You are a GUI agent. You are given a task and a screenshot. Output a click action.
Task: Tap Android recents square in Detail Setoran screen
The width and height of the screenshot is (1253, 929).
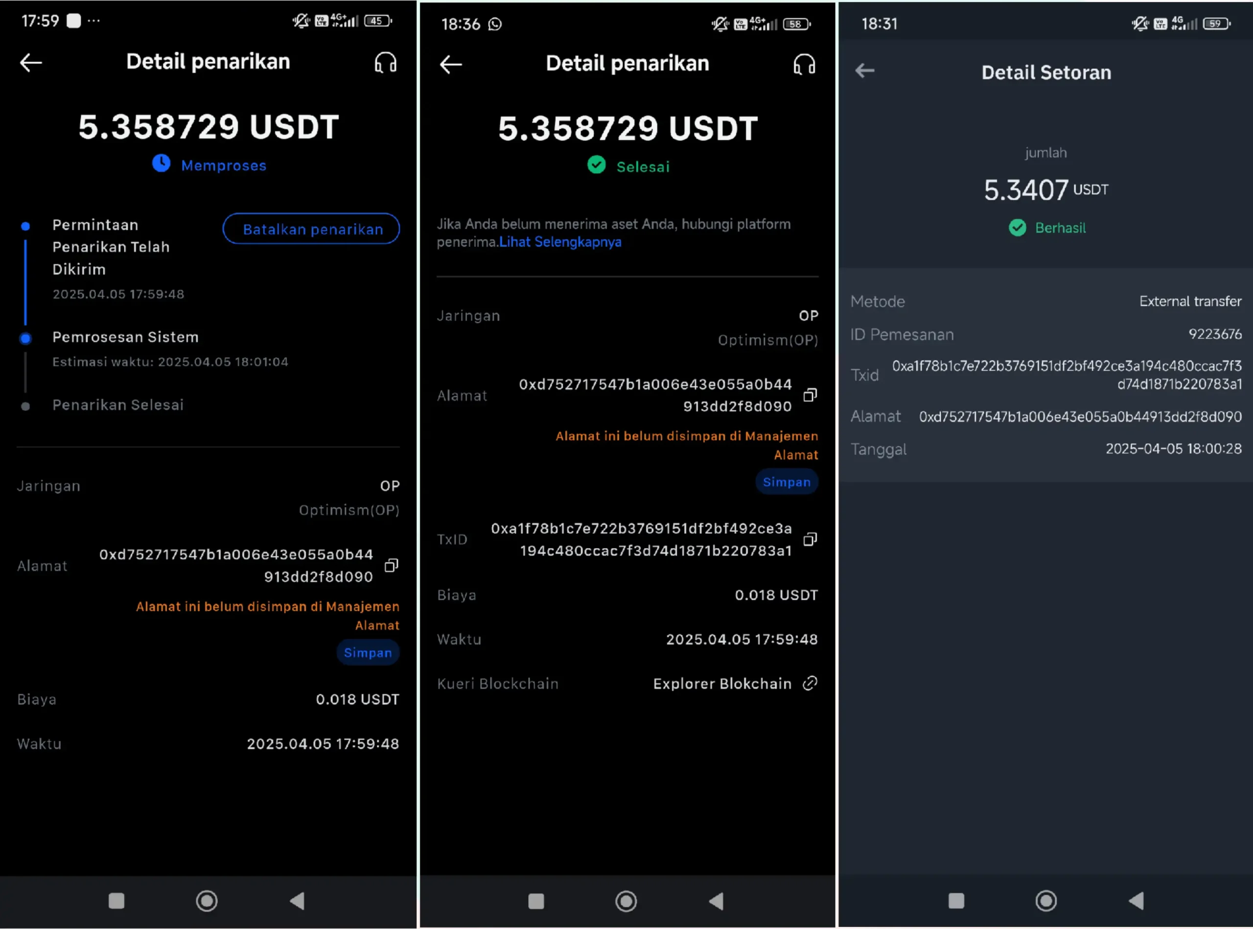click(956, 901)
